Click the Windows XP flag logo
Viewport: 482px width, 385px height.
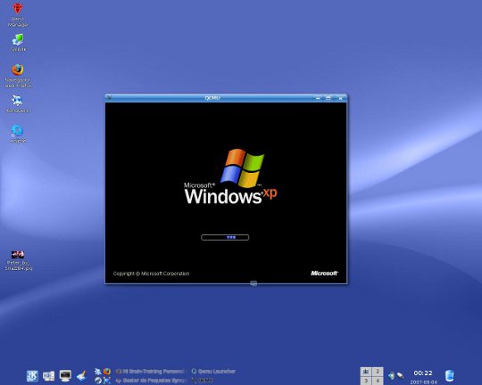point(243,168)
